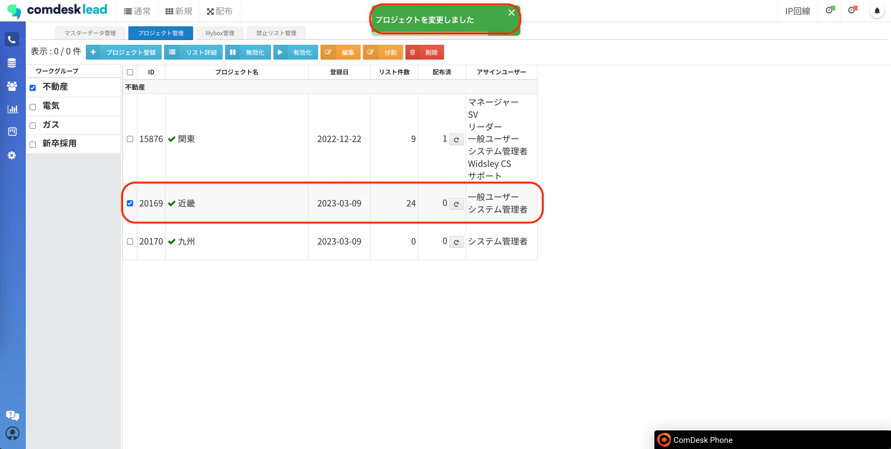Click the trash icon of 削除
The width and height of the screenshot is (891, 449).
(x=413, y=52)
